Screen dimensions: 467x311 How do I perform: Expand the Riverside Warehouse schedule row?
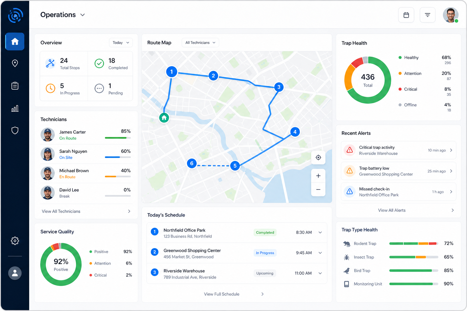(x=320, y=273)
